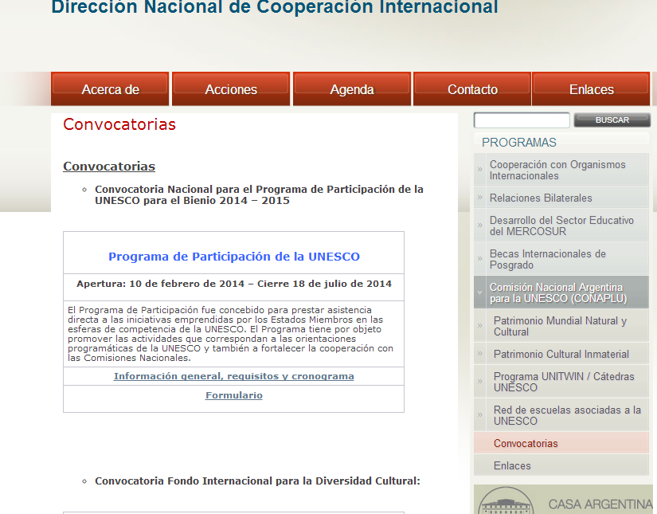Open the Formulario link
657x514 pixels.
click(x=233, y=395)
